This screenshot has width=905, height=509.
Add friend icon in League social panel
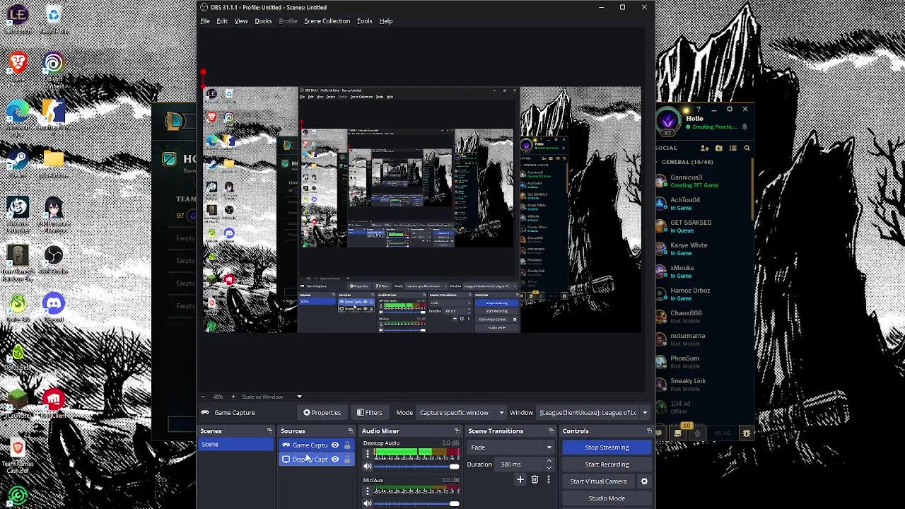tap(704, 148)
